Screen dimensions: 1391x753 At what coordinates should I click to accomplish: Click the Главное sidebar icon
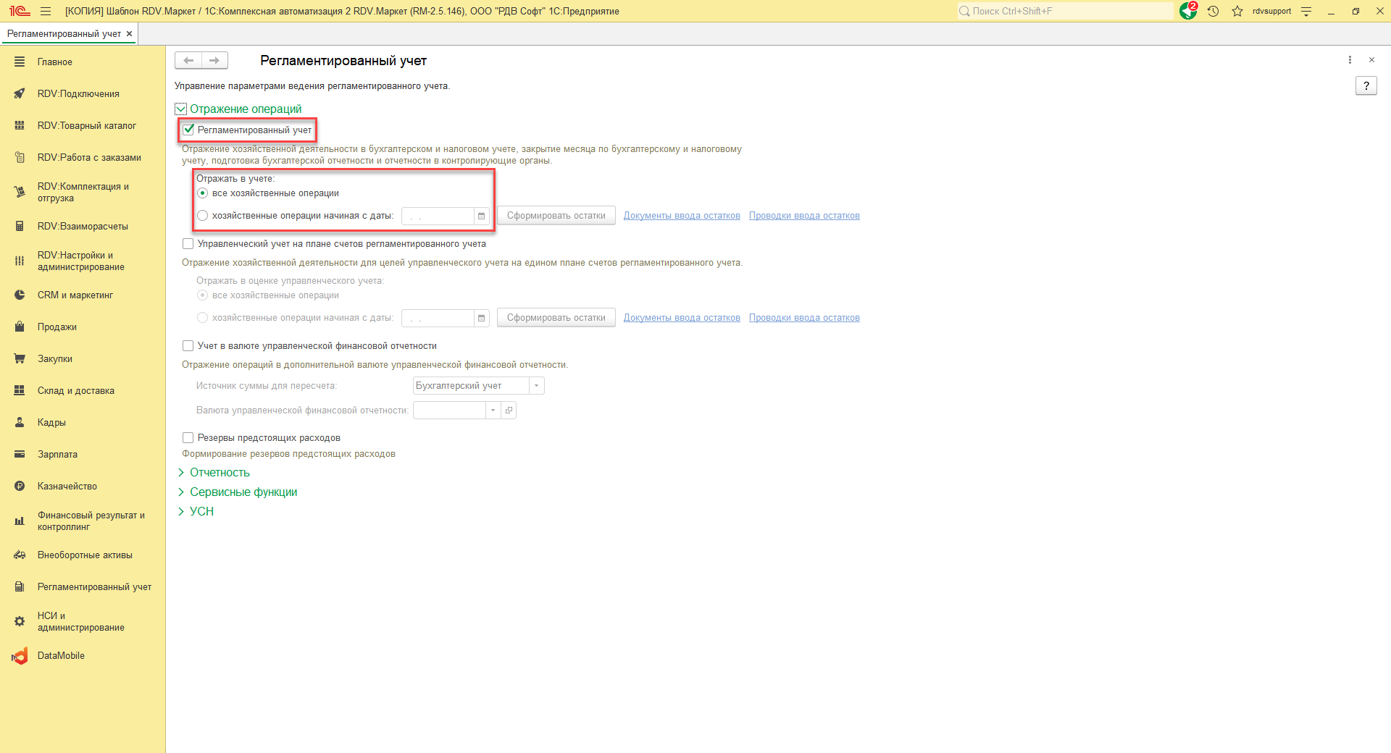coord(20,62)
